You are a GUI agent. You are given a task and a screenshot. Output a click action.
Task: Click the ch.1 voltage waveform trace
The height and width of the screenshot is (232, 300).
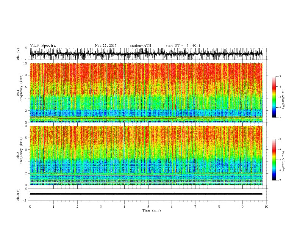(x=146, y=54)
